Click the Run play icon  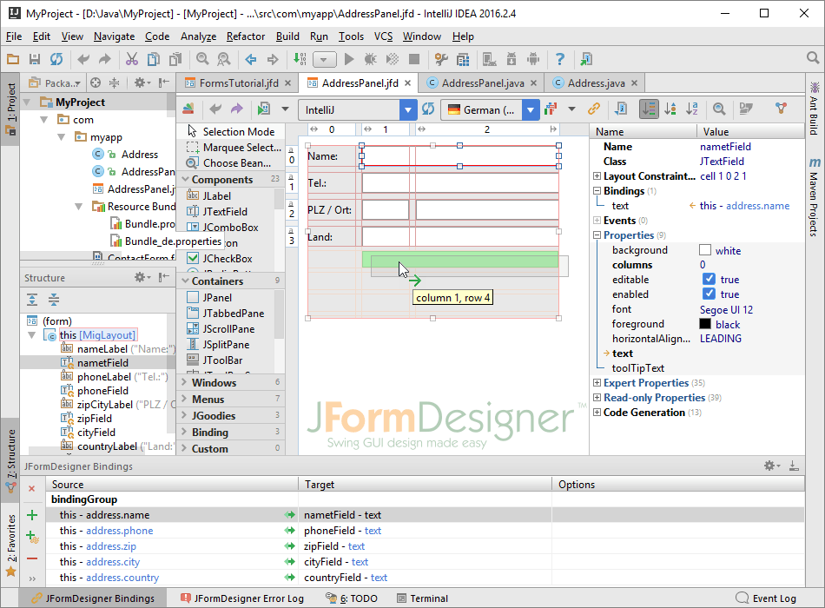tap(349, 59)
